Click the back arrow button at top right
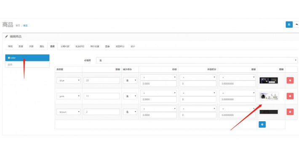The height and width of the screenshot is (160, 299). click(296, 24)
